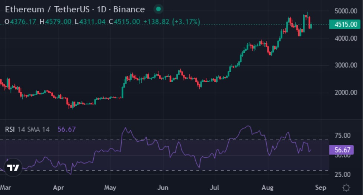Click the Apr label on time axis
Screen dimensions: 363x195
click(x=58, y=187)
